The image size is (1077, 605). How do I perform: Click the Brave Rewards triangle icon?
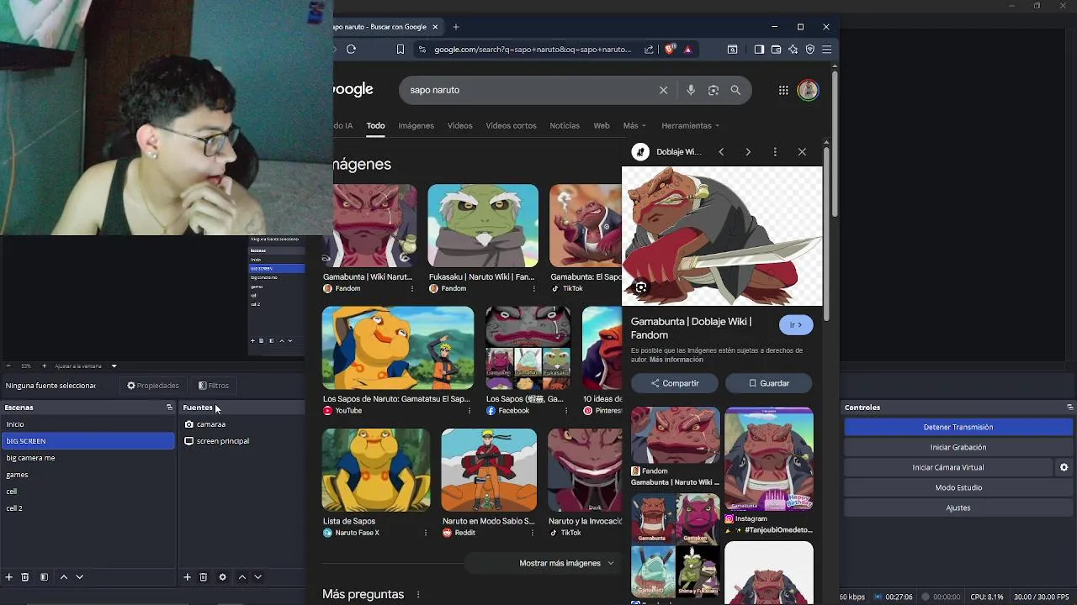click(x=687, y=50)
